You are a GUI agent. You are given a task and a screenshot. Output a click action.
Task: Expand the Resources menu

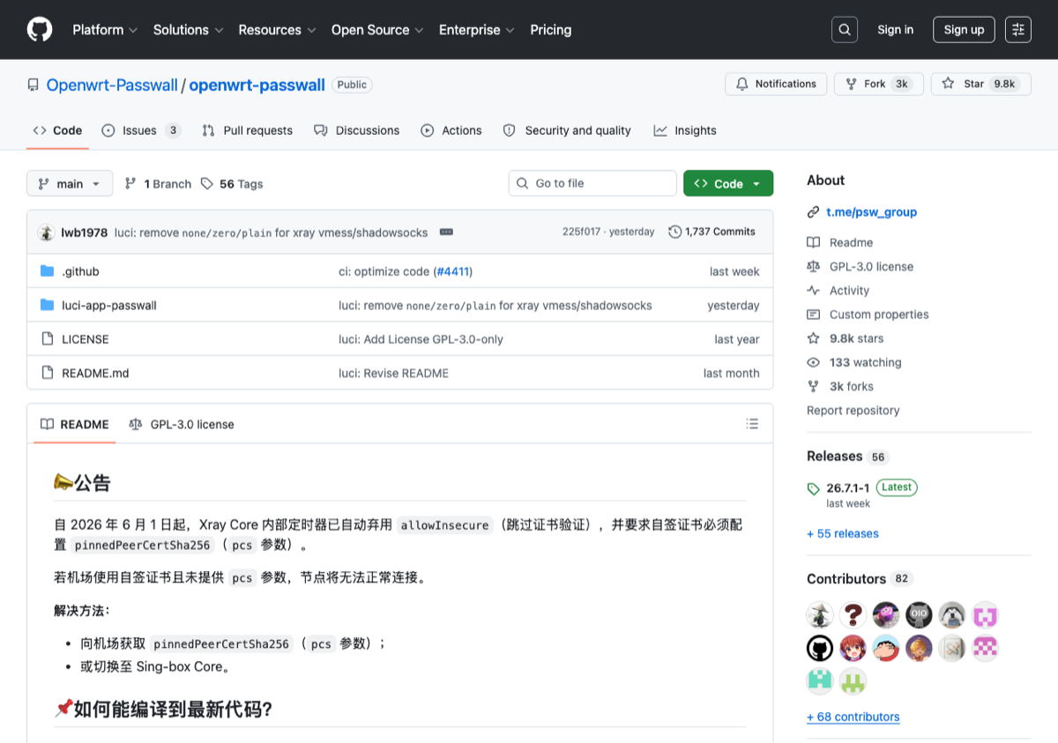(x=277, y=30)
